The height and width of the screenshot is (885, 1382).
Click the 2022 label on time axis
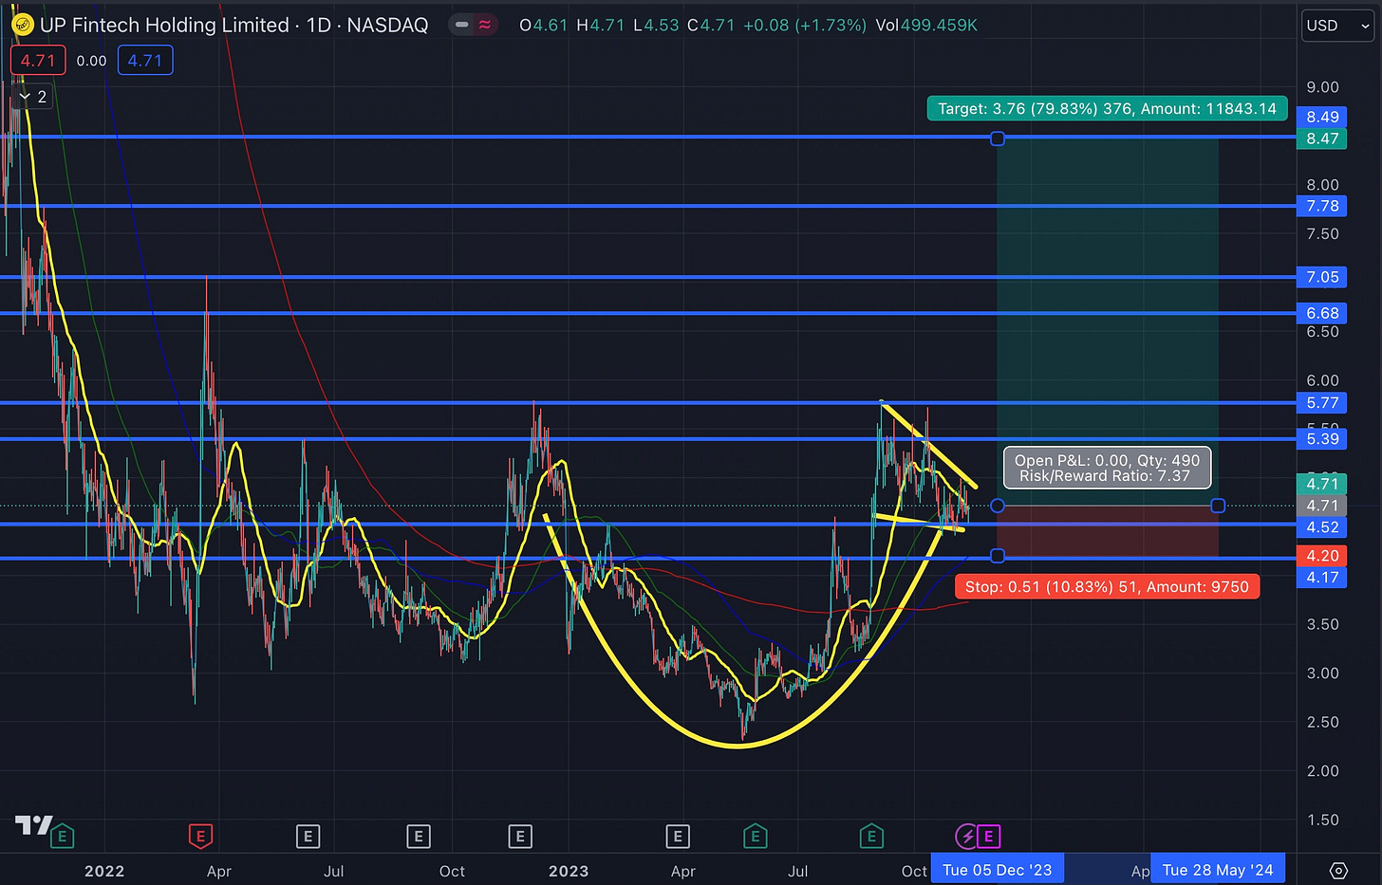[x=104, y=871]
